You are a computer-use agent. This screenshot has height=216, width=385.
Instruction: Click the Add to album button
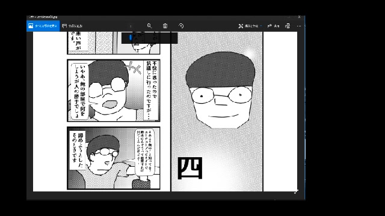72,26
